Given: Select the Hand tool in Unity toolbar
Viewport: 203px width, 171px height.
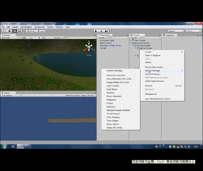Looking at the screenshot, I should [x=4, y=31].
